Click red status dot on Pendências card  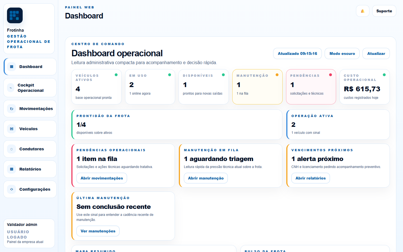click(331, 75)
